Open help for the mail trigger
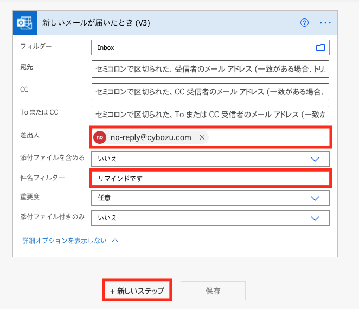This screenshot has height=309, width=359. pos(304,23)
